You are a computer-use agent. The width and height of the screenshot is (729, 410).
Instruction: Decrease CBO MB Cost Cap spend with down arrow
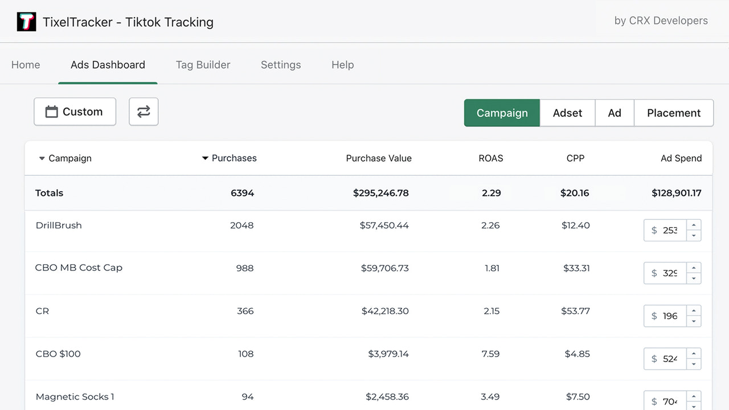694,278
